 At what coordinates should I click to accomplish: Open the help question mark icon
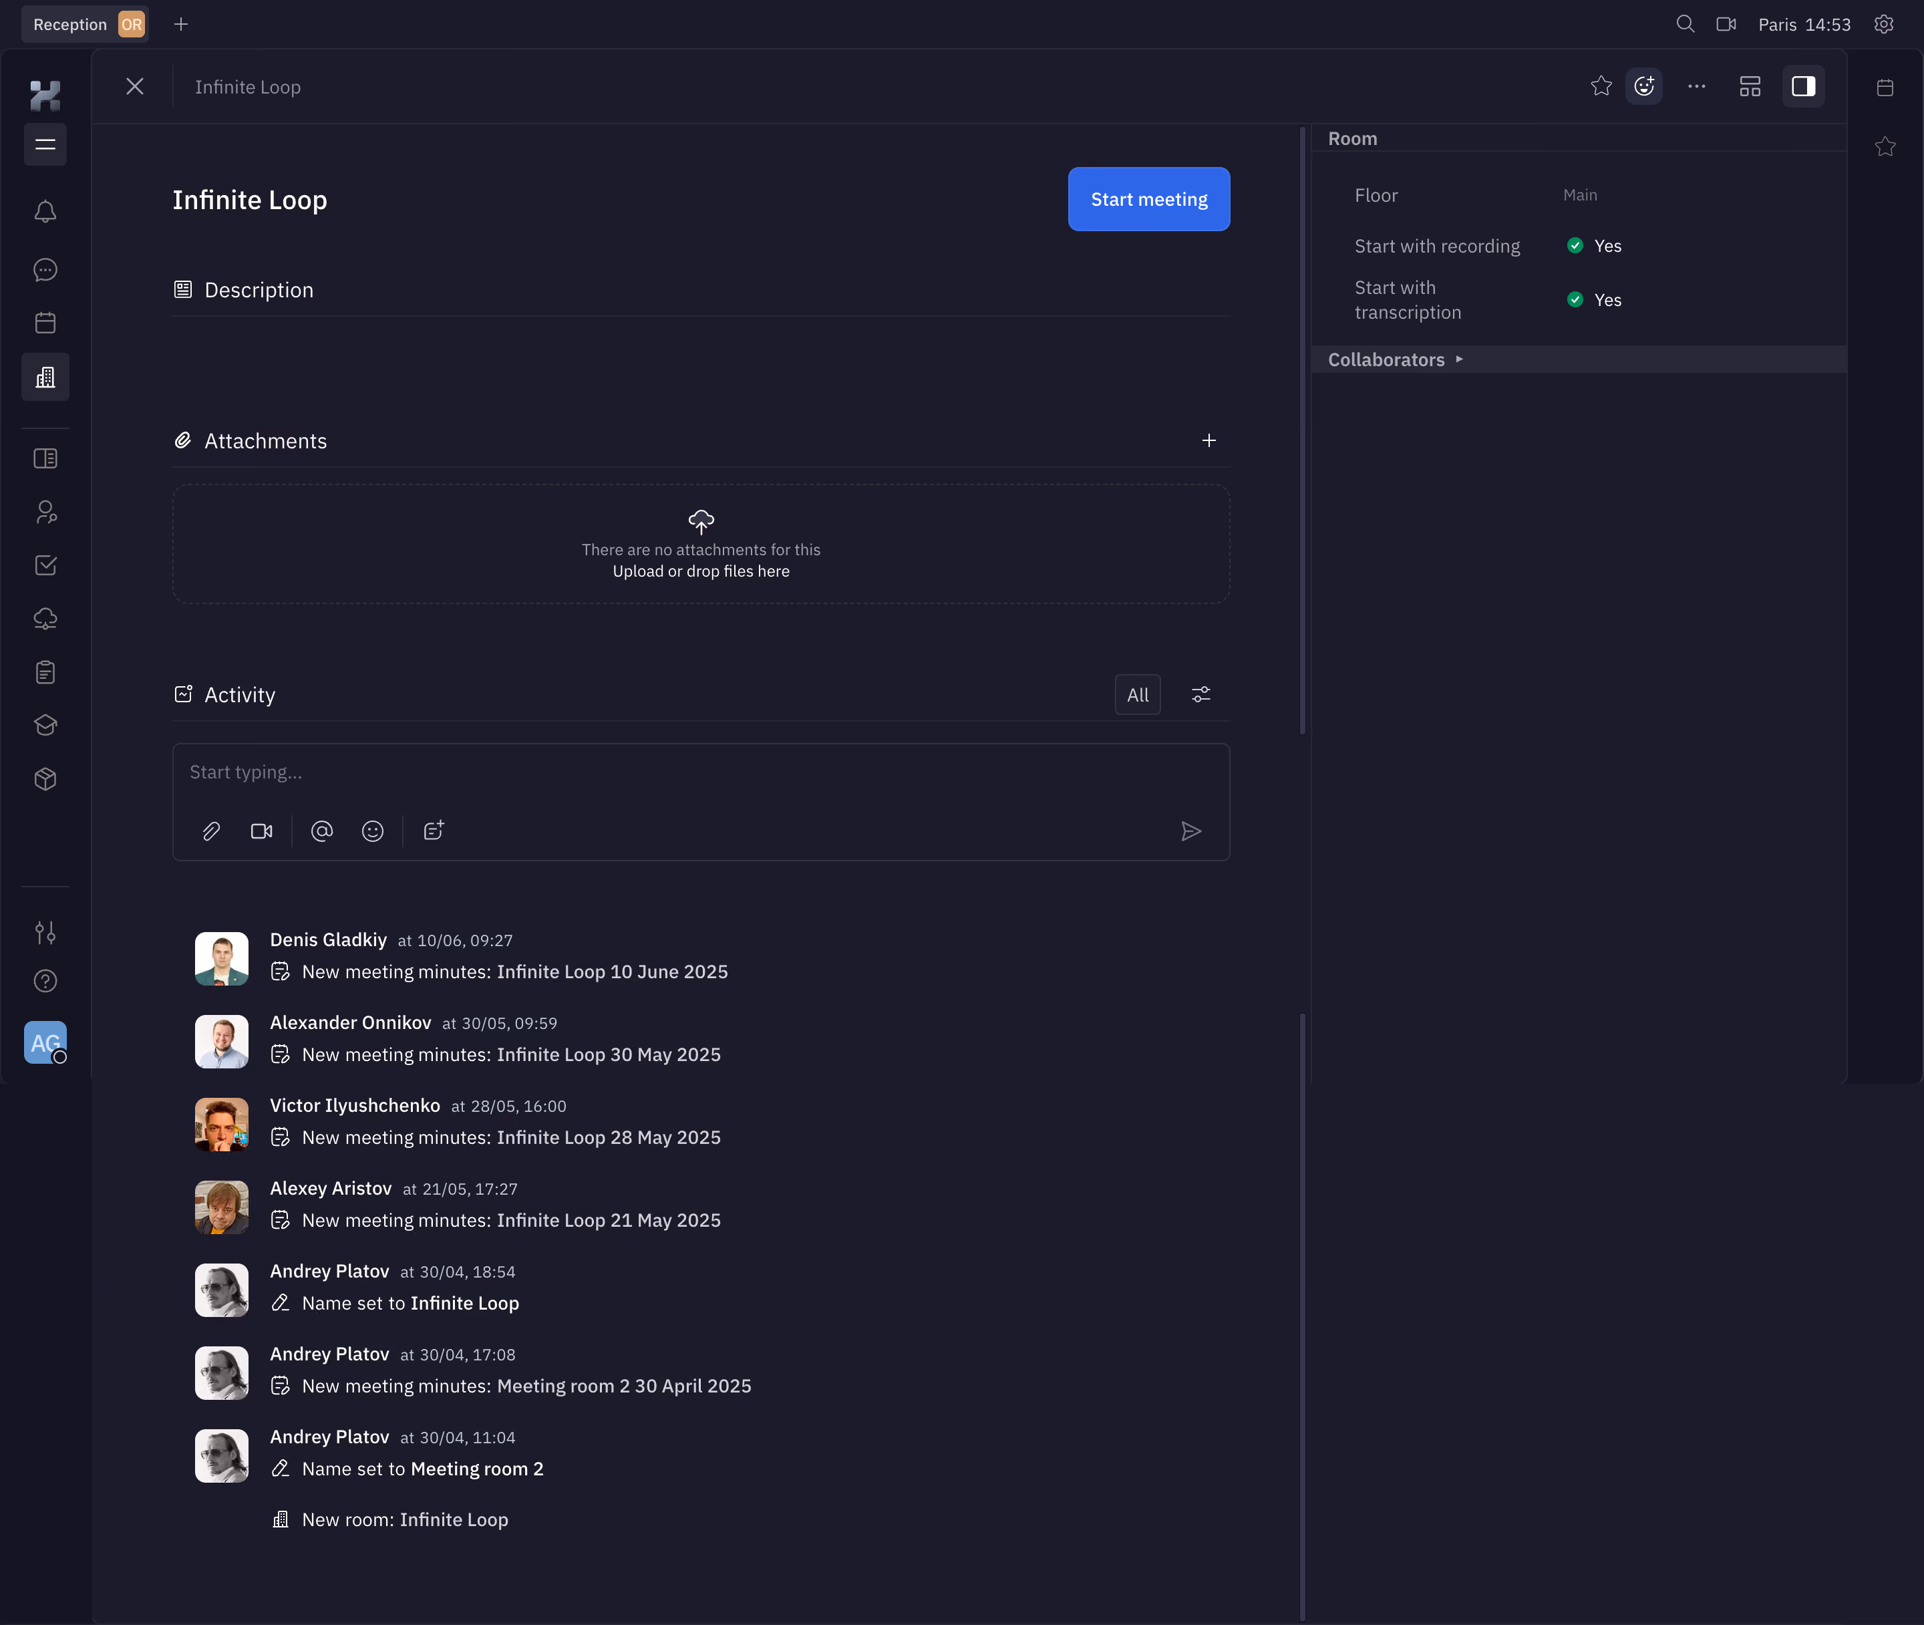click(x=45, y=981)
